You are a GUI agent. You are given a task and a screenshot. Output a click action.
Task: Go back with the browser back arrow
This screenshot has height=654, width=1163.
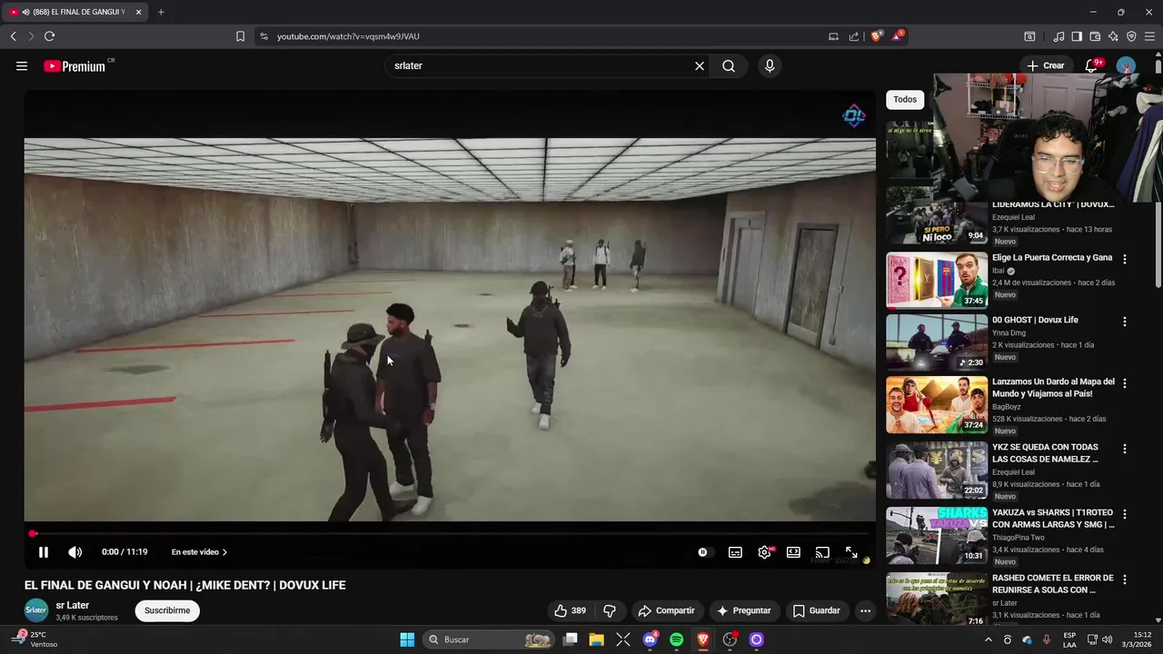click(x=13, y=36)
